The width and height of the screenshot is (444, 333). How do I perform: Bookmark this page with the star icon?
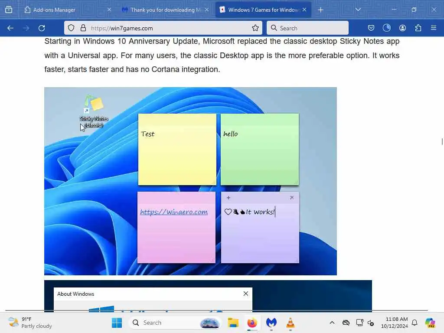pyautogui.click(x=255, y=28)
